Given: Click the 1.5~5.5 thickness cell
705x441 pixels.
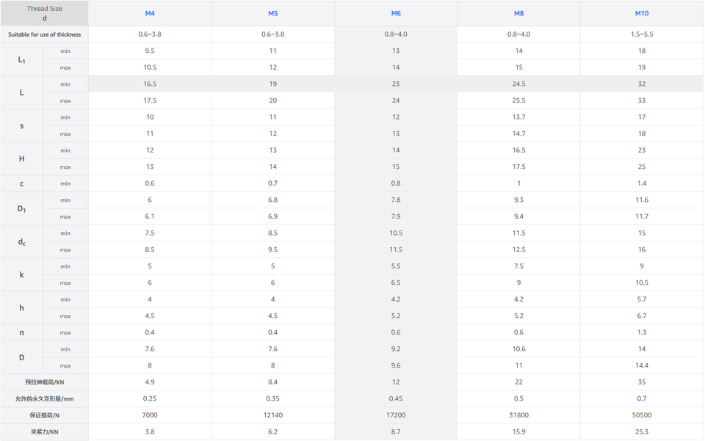Looking at the screenshot, I should tap(642, 34).
